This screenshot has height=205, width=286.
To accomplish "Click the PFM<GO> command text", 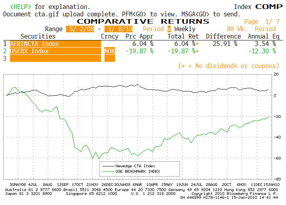I will 134,14.
